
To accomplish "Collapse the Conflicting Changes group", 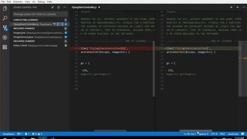I will pos(25,20).
